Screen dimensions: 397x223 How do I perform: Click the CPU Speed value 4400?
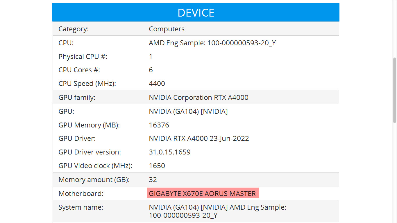(157, 84)
